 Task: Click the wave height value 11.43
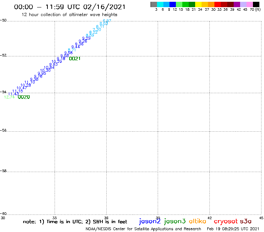[14, 94]
